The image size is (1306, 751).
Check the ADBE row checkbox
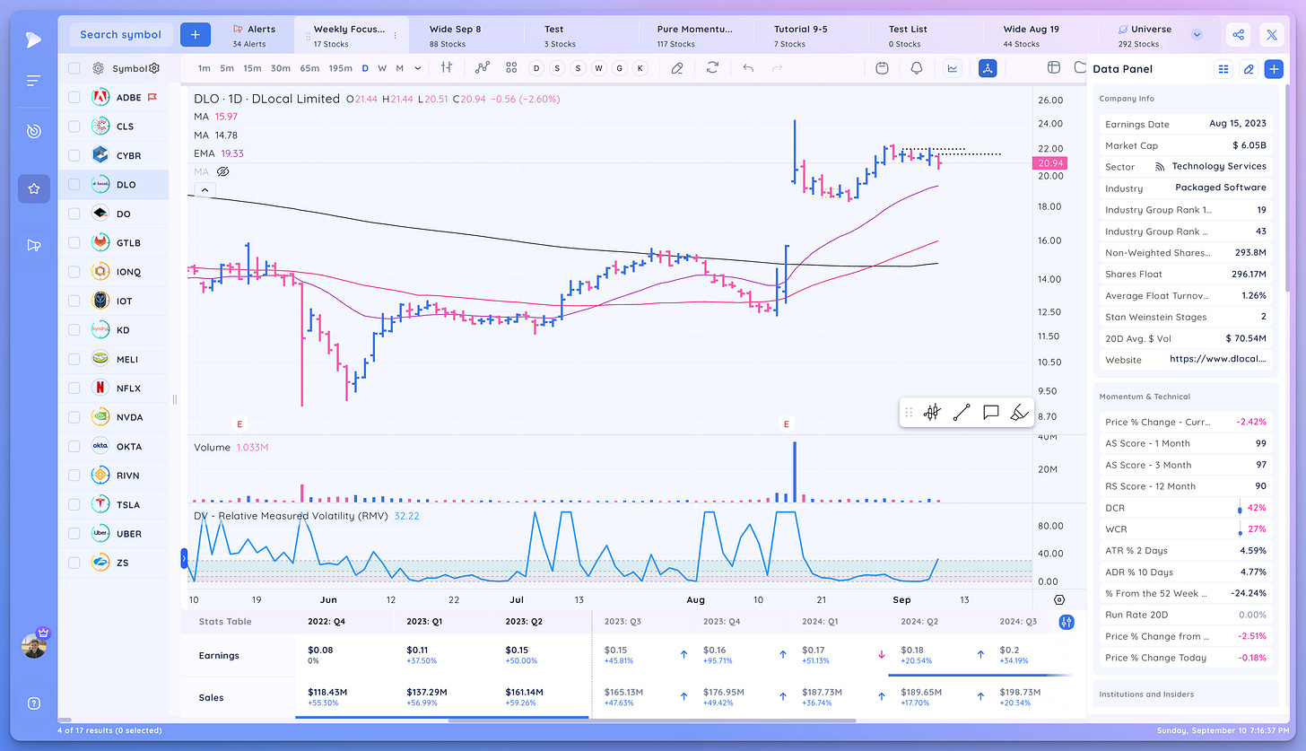pos(74,97)
